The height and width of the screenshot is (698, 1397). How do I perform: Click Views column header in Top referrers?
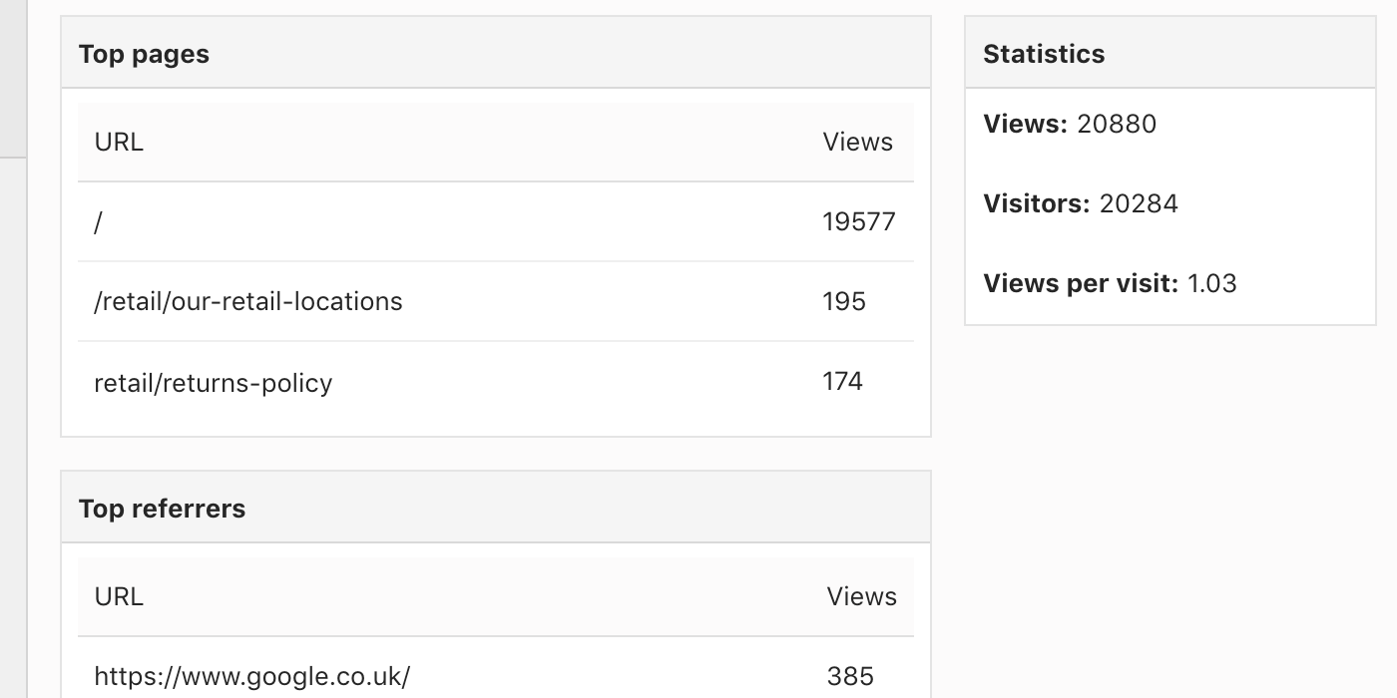click(861, 597)
